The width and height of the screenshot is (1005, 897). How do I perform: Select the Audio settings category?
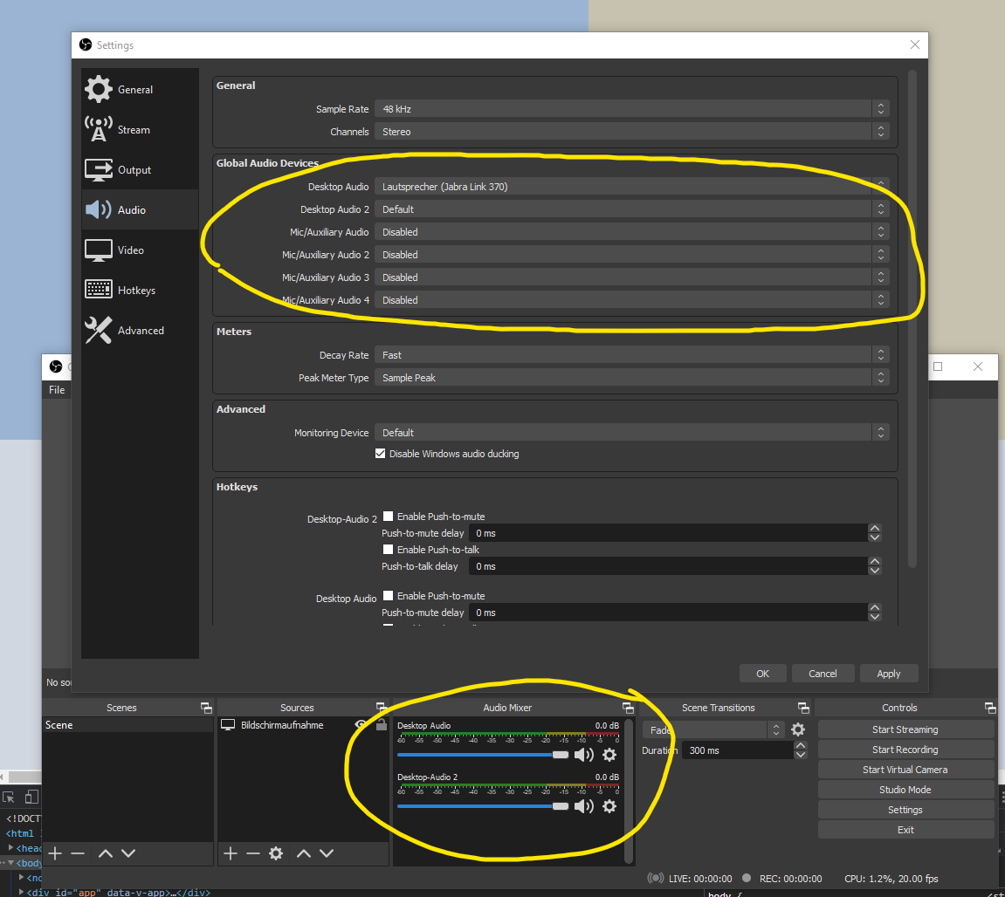[140, 209]
